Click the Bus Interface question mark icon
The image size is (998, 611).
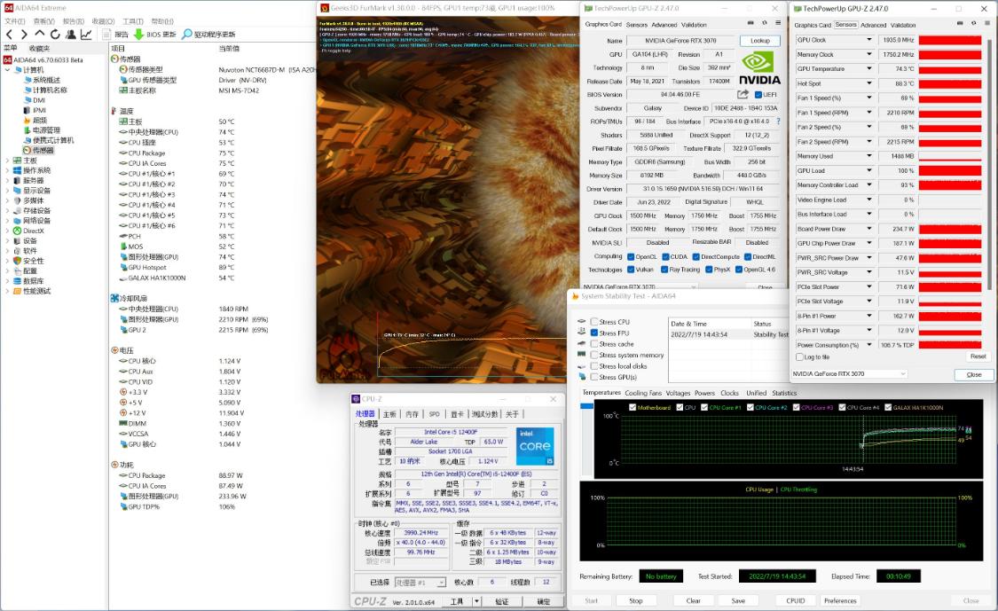(778, 121)
